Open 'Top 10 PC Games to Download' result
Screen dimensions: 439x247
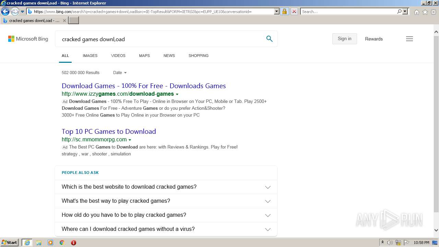point(109,131)
